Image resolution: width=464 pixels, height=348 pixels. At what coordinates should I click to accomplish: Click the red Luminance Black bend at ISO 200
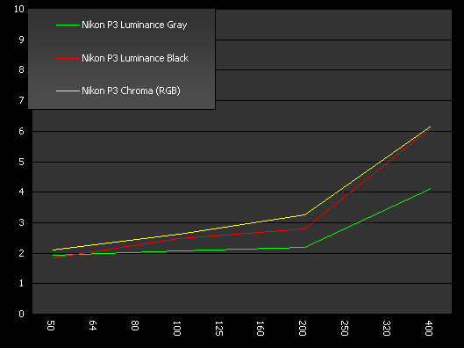tap(305, 228)
